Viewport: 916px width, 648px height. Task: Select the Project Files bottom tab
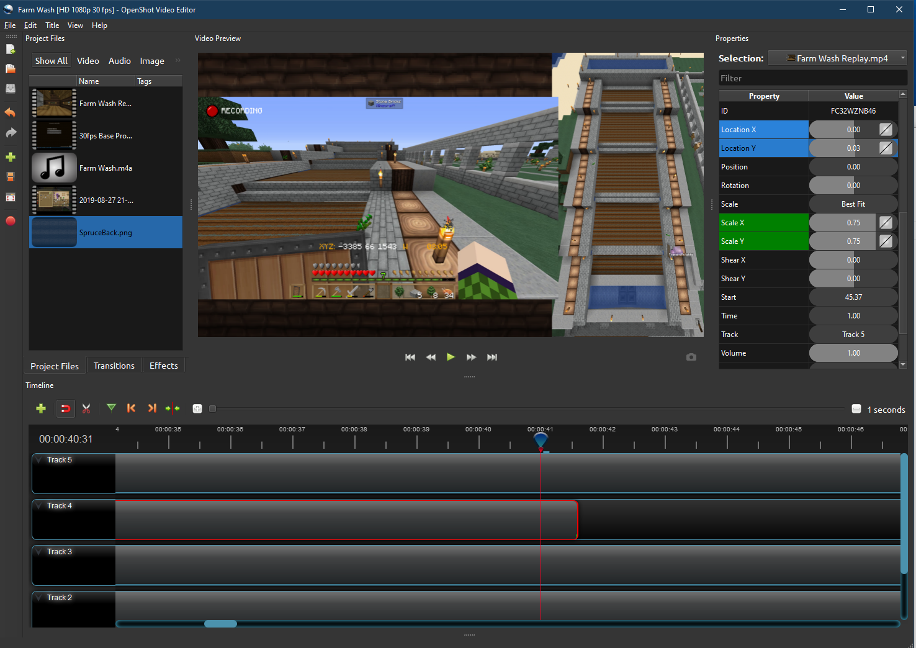(x=55, y=366)
